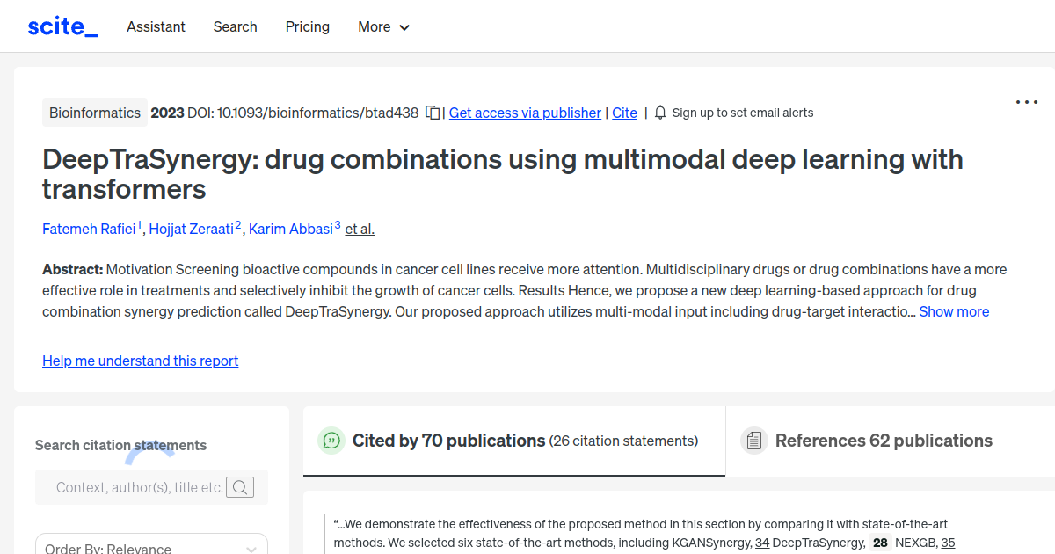1055x554 pixels.
Task: Click the magnifying glass search icon
Action: click(x=239, y=486)
